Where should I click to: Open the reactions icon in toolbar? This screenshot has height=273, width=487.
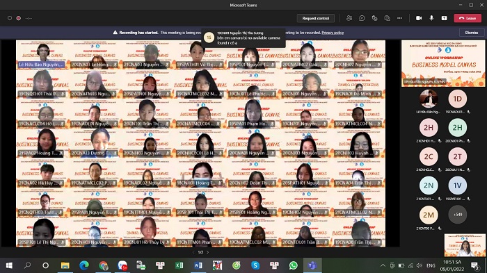pyautogui.click(x=374, y=18)
